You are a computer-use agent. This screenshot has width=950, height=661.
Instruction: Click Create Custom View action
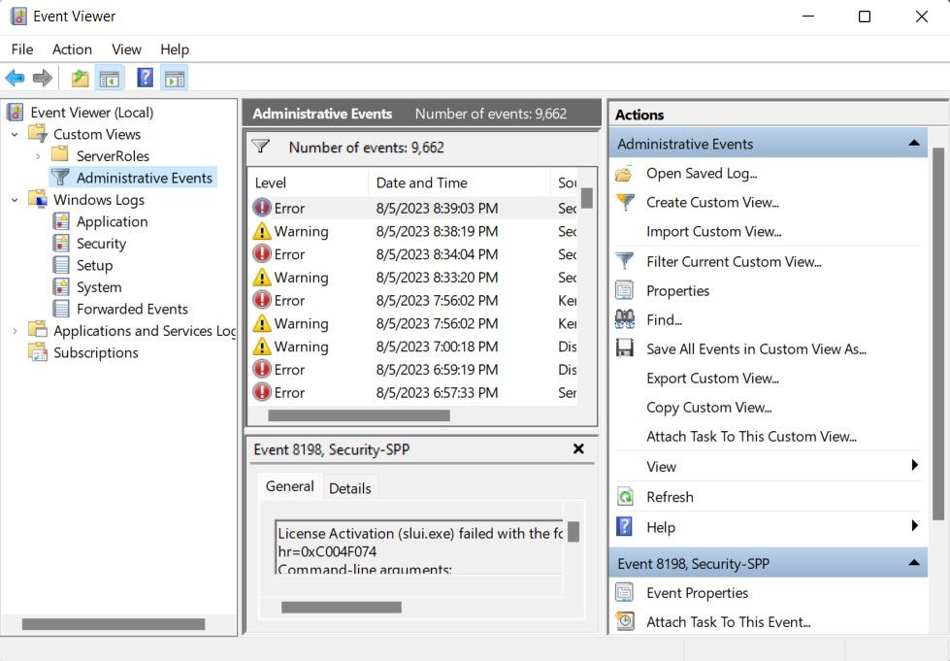coord(712,203)
